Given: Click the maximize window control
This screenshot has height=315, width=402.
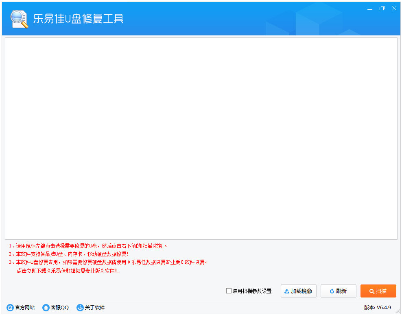Looking at the screenshot, I should click(382, 8).
